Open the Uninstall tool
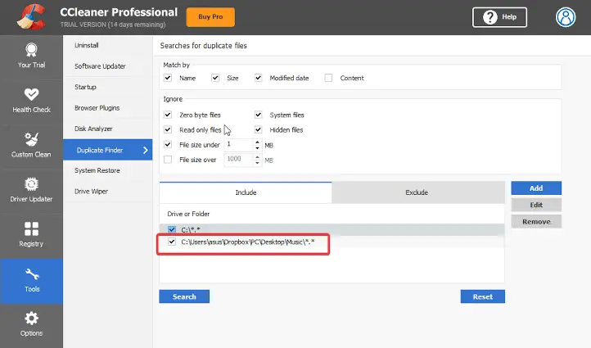The width and height of the screenshot is (591, 348). point(108,45)
